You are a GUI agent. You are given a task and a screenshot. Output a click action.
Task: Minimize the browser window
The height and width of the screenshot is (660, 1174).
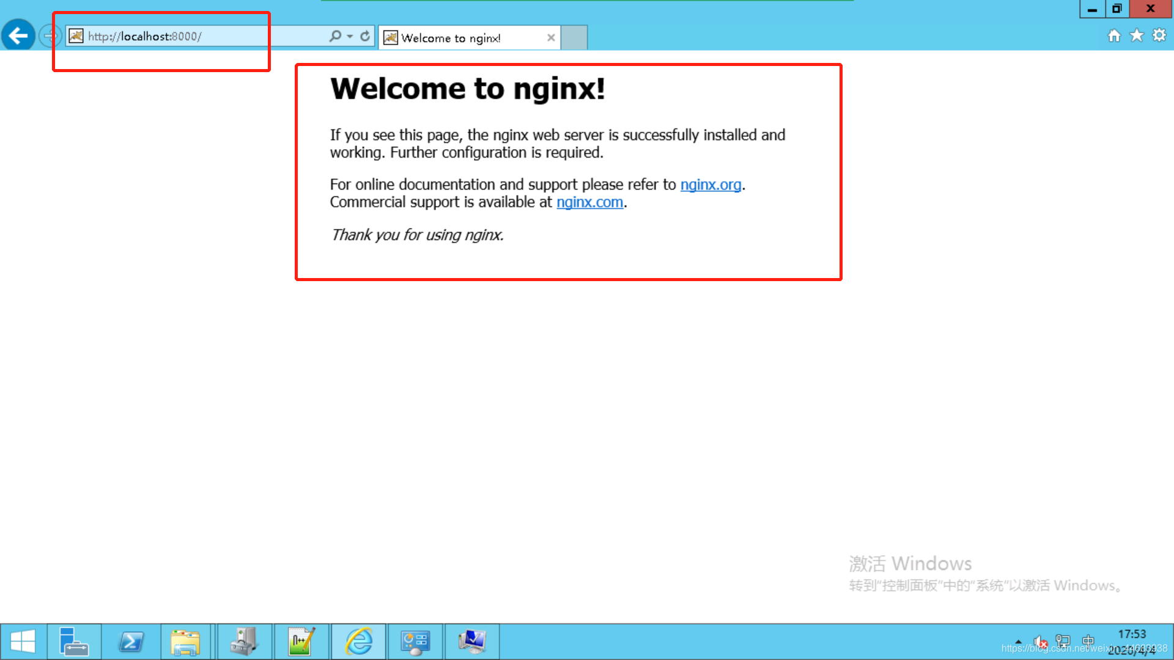(1092, 9)
